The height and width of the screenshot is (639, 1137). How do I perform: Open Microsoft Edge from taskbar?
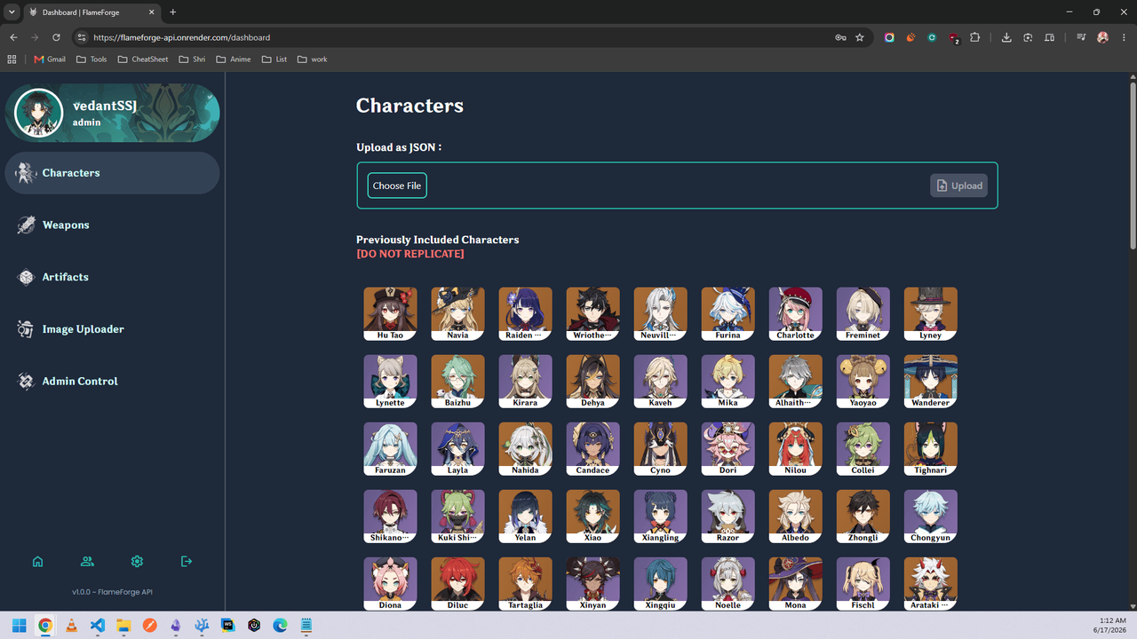(281, 626)
